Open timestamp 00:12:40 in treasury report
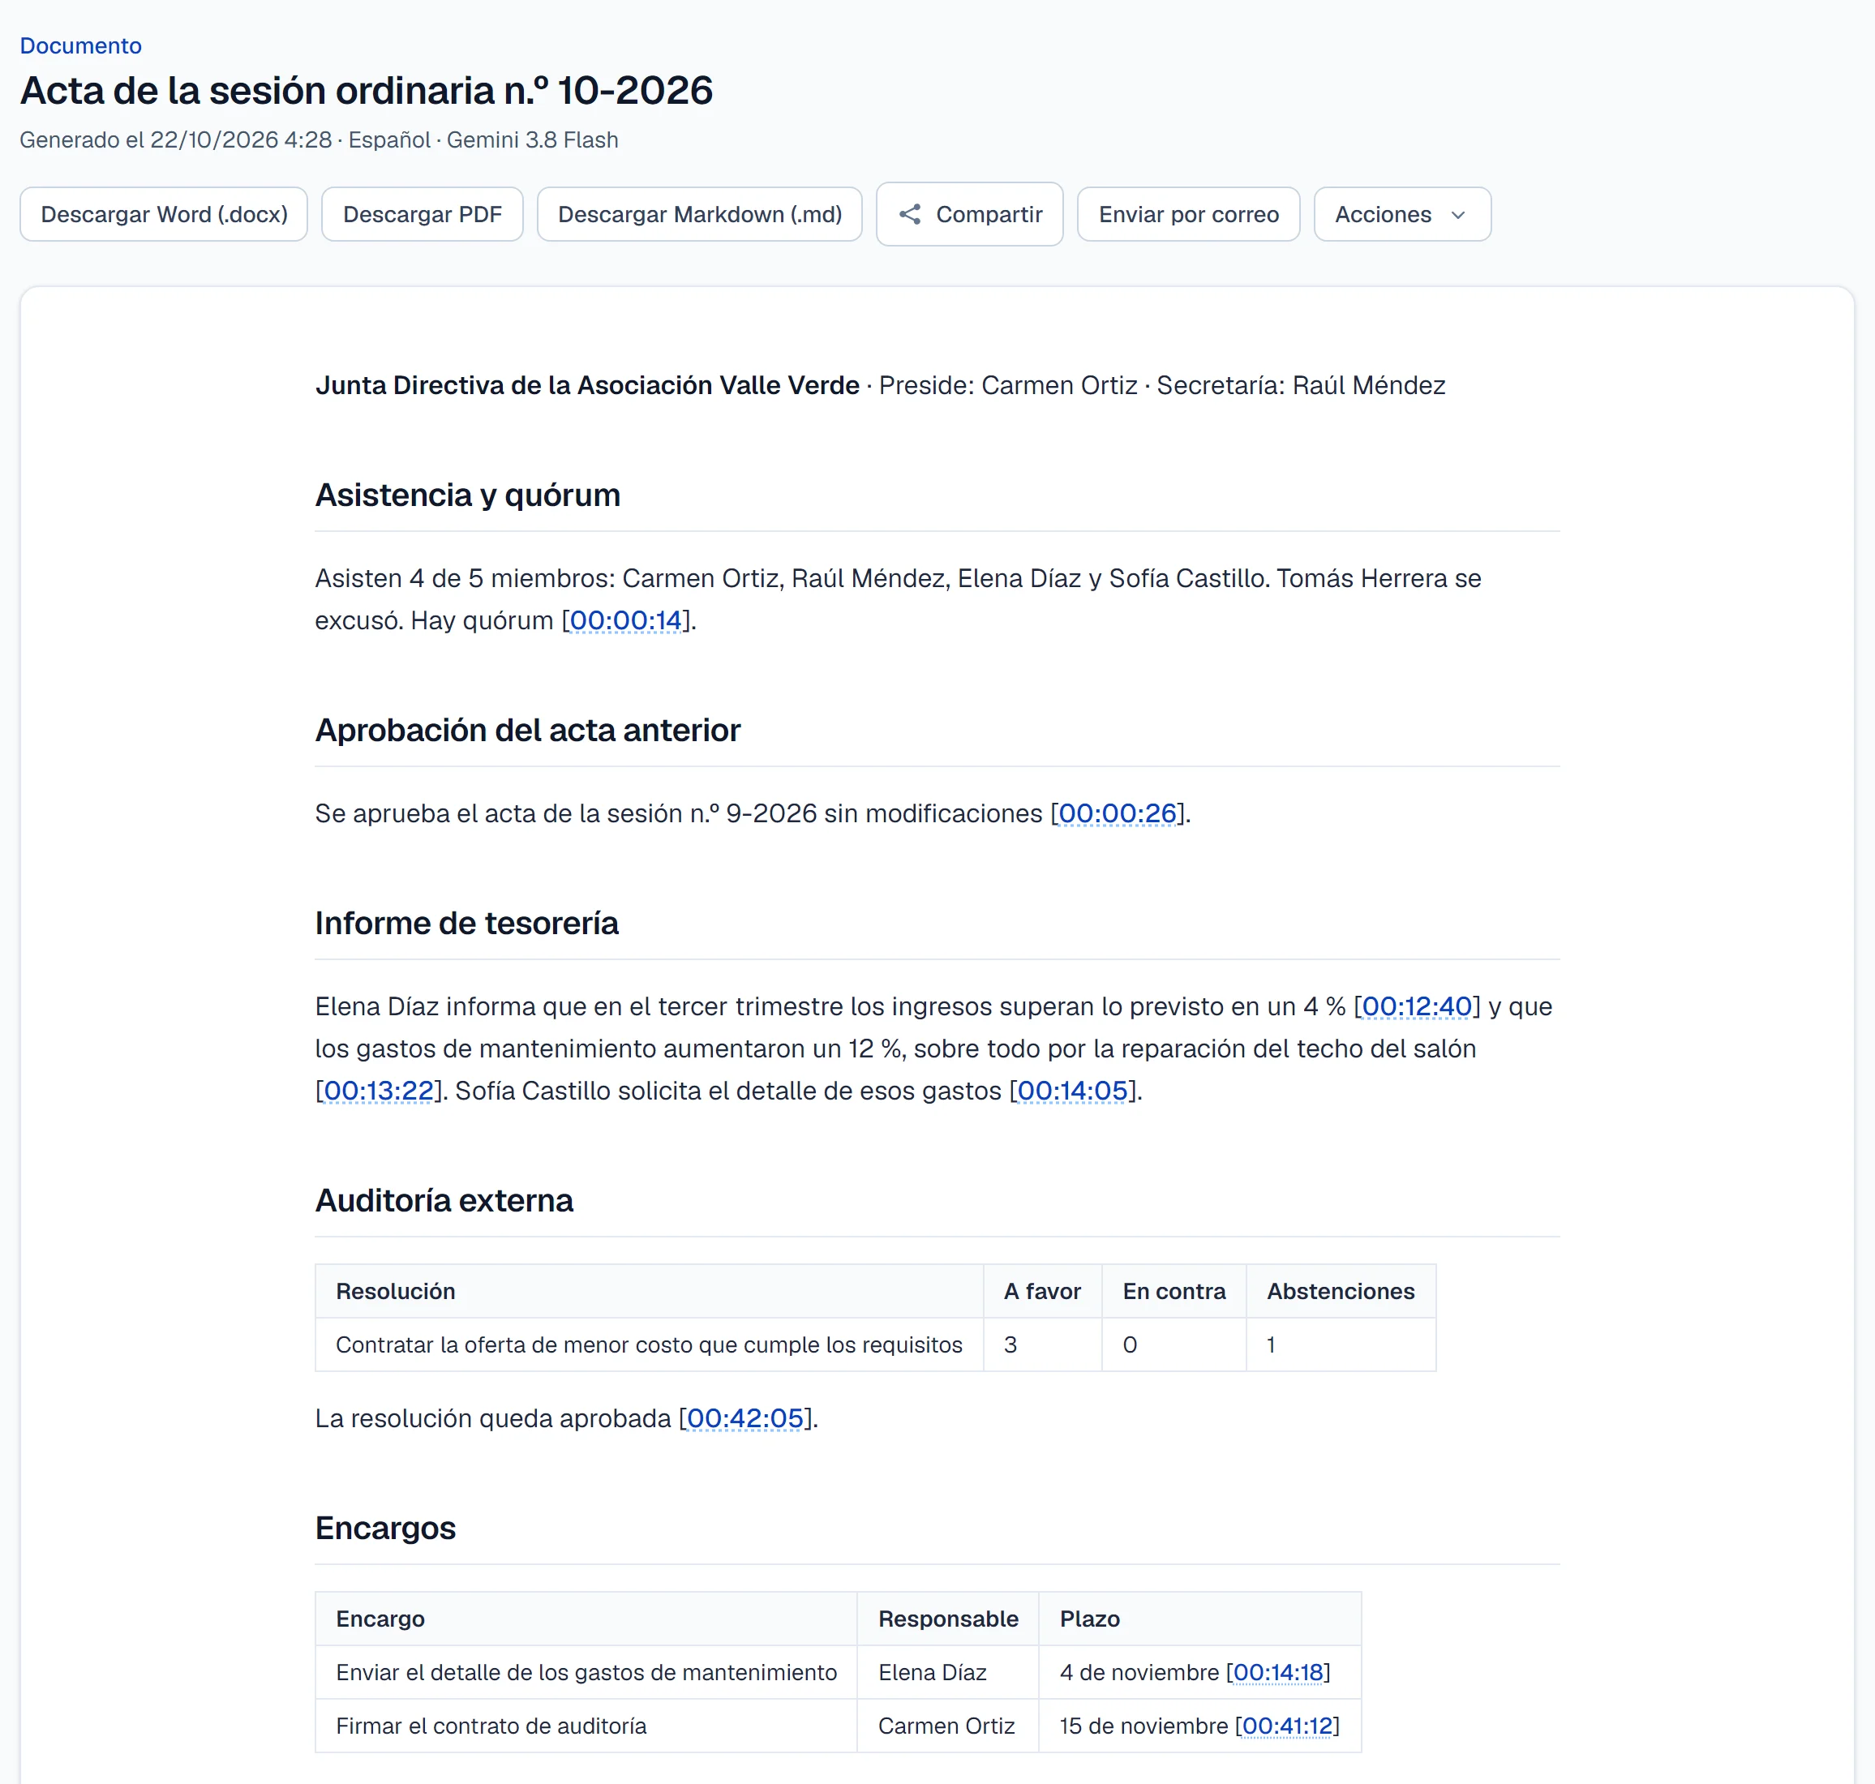The width and height of the screenshot is (1875, 1784). 1417,1006
